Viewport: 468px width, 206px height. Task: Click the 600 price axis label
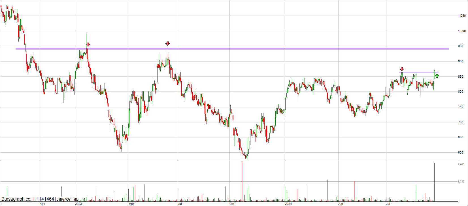[x=461, y=153]
